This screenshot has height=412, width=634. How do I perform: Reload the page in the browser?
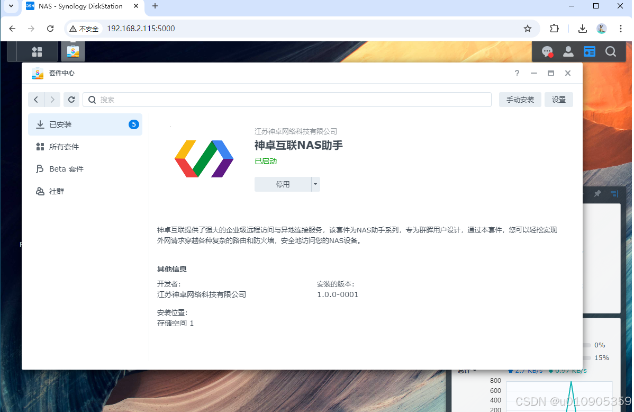50,28
